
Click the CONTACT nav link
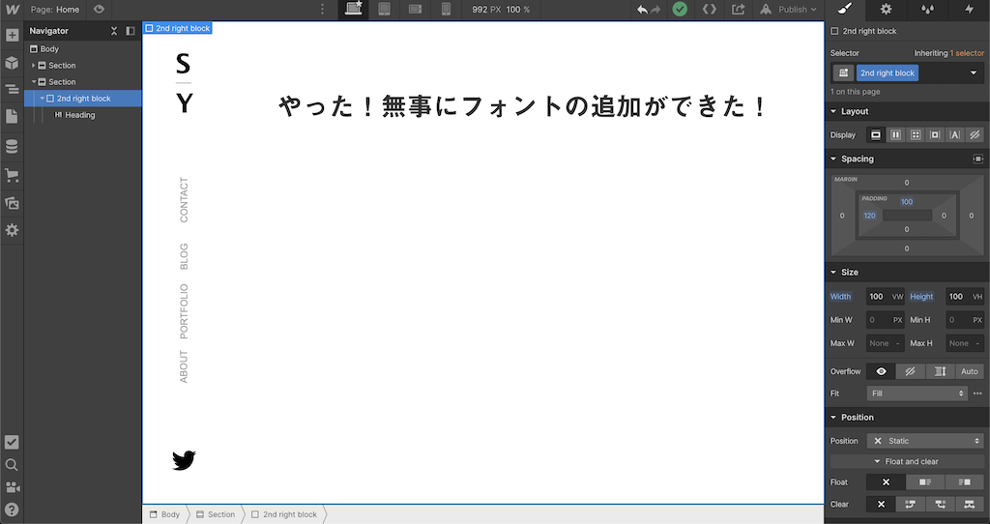pos(184,200)
